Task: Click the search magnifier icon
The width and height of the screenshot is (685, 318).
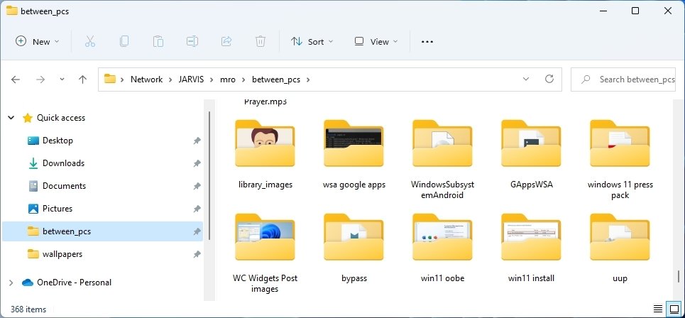Action: 586,79
